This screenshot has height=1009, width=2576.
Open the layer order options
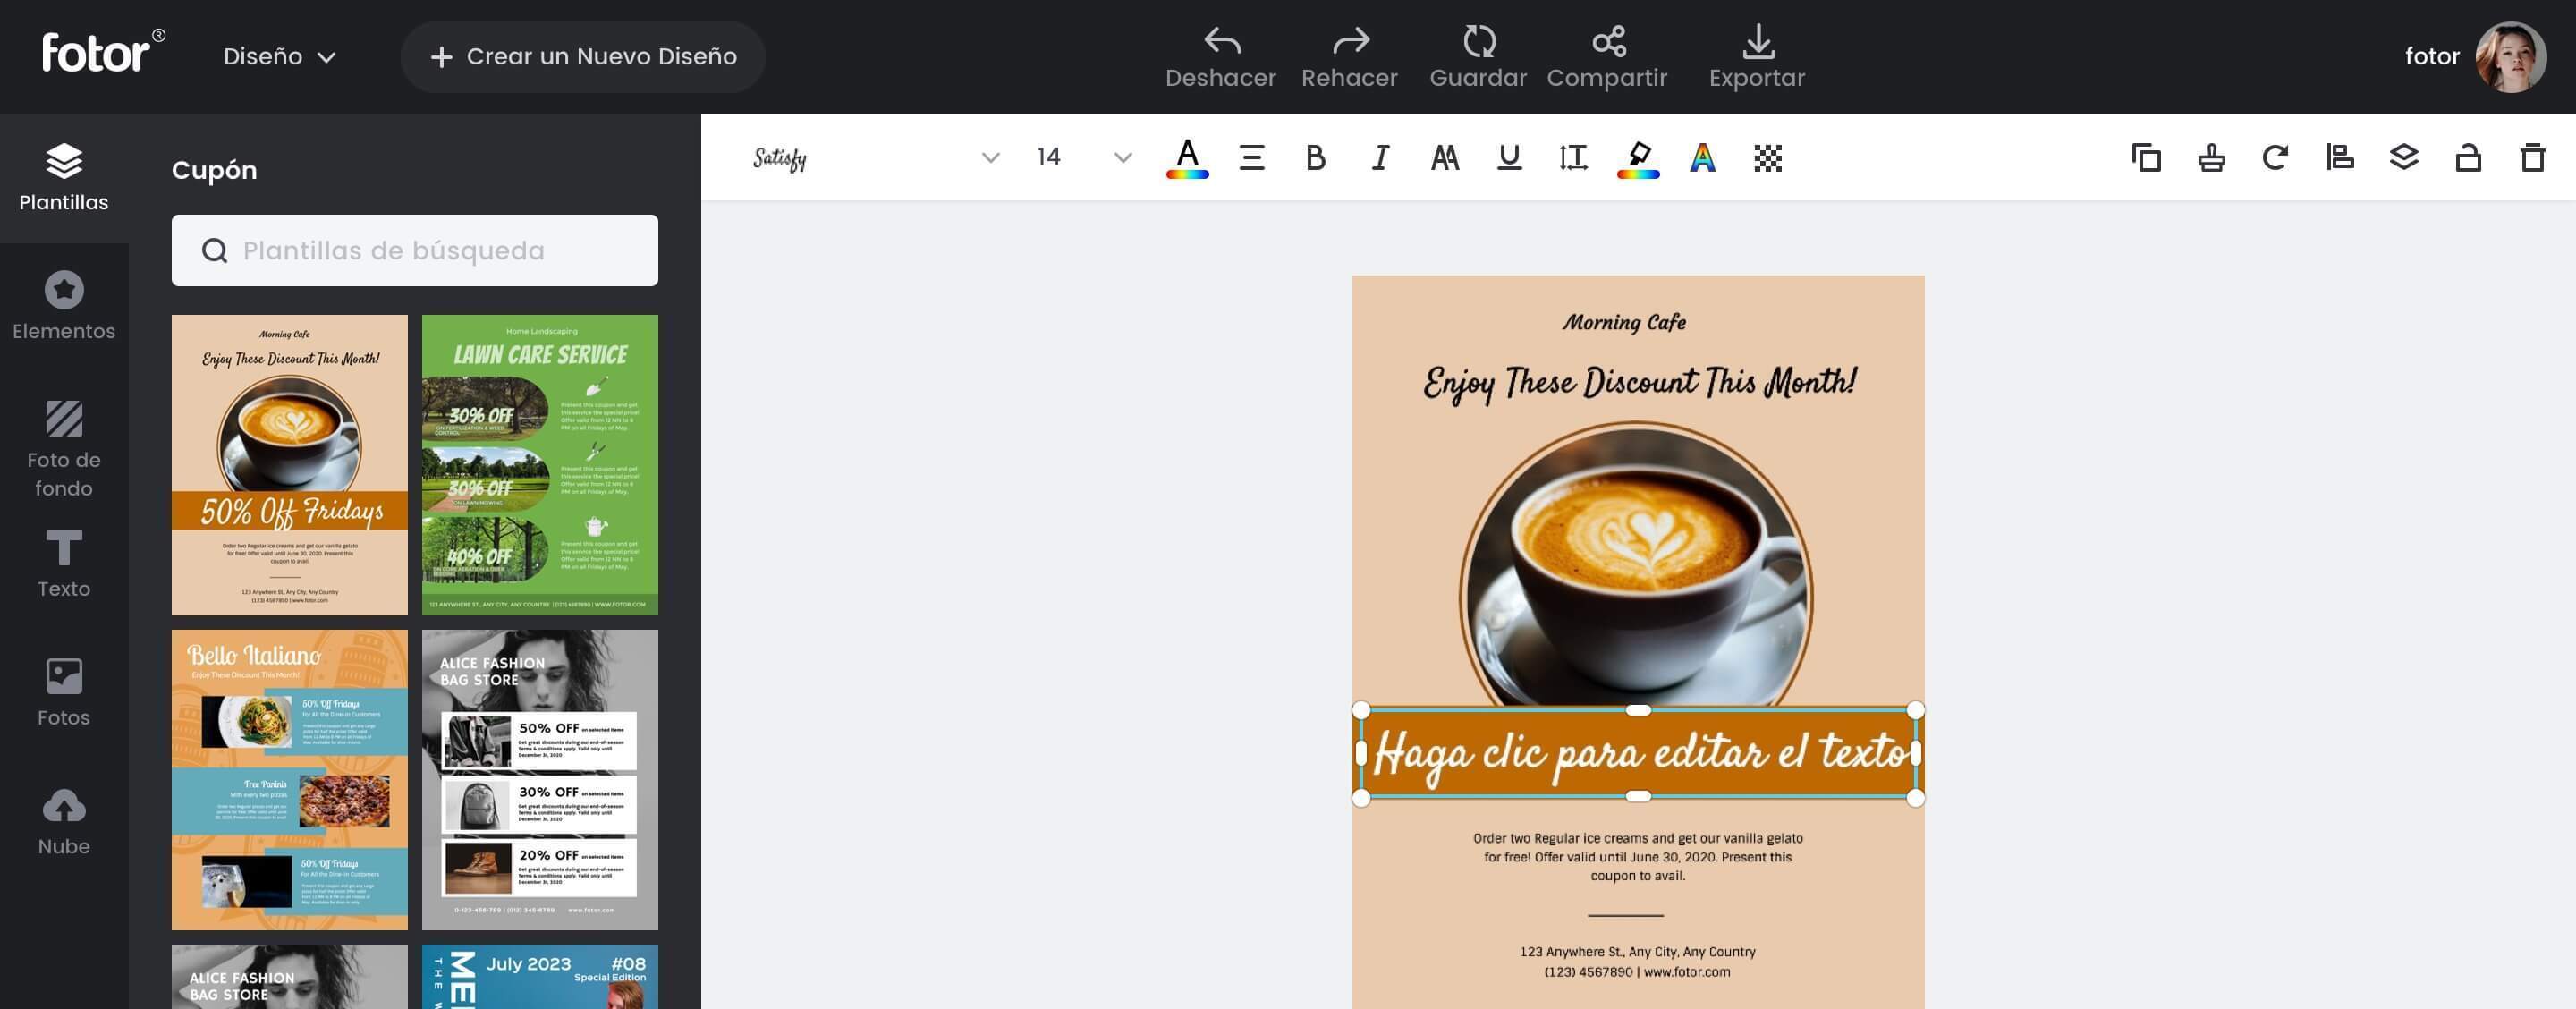click(2405, 157)
